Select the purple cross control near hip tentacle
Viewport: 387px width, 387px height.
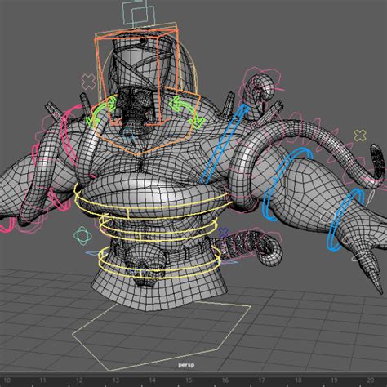[x=224, y=232]
